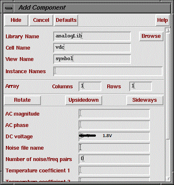Open Help for Add Component

click(x=163, y=20)
